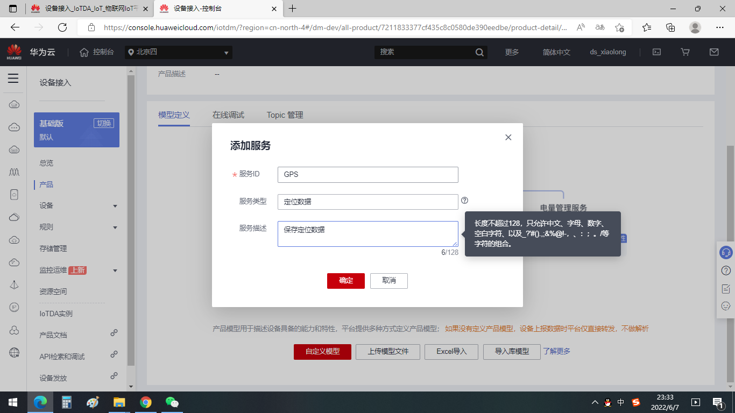735x413 pixels.
Task: Click the Huawei logo in the console header
Action: pos(15,52)
